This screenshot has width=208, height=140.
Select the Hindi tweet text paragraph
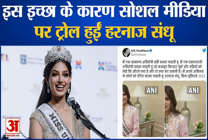pyautogui.click(x=164, y=69)
